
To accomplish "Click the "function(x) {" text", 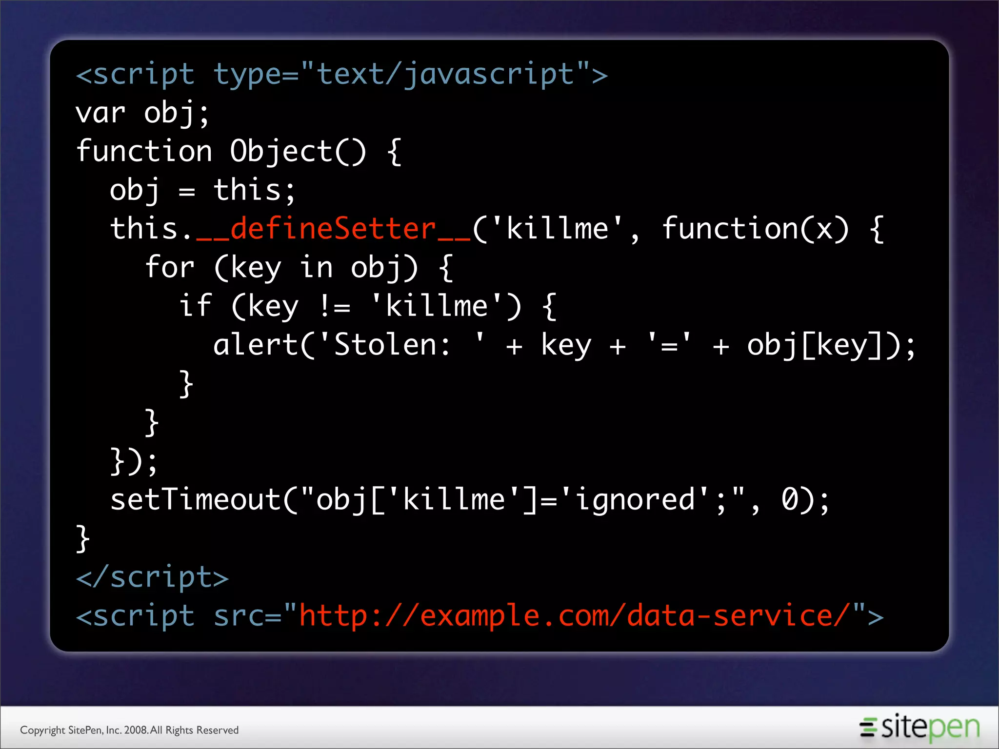I will coord(772,229).
